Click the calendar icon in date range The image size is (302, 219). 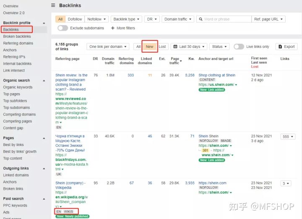pyautogui.click(x=175, y=47)
